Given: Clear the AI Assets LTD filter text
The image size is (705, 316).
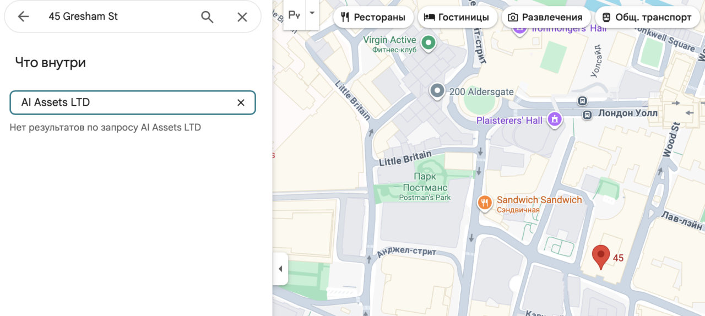Looking at the screenshot, I should (241, 102).
